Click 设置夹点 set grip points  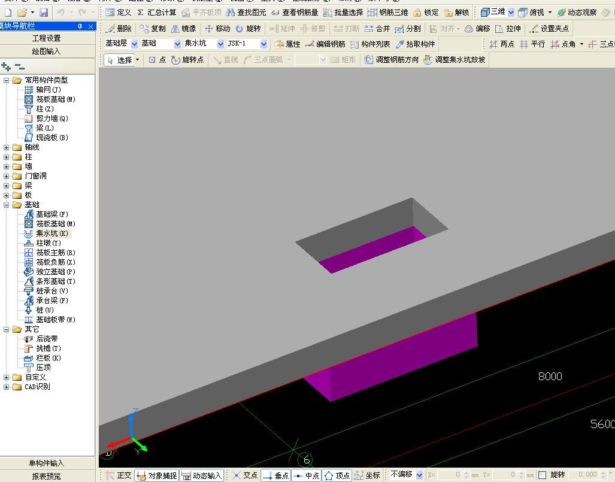549,29
